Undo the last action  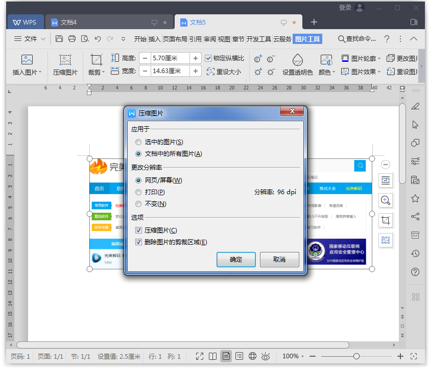[98, 39]
